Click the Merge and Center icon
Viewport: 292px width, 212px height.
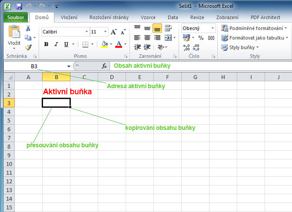pos(169,38)
